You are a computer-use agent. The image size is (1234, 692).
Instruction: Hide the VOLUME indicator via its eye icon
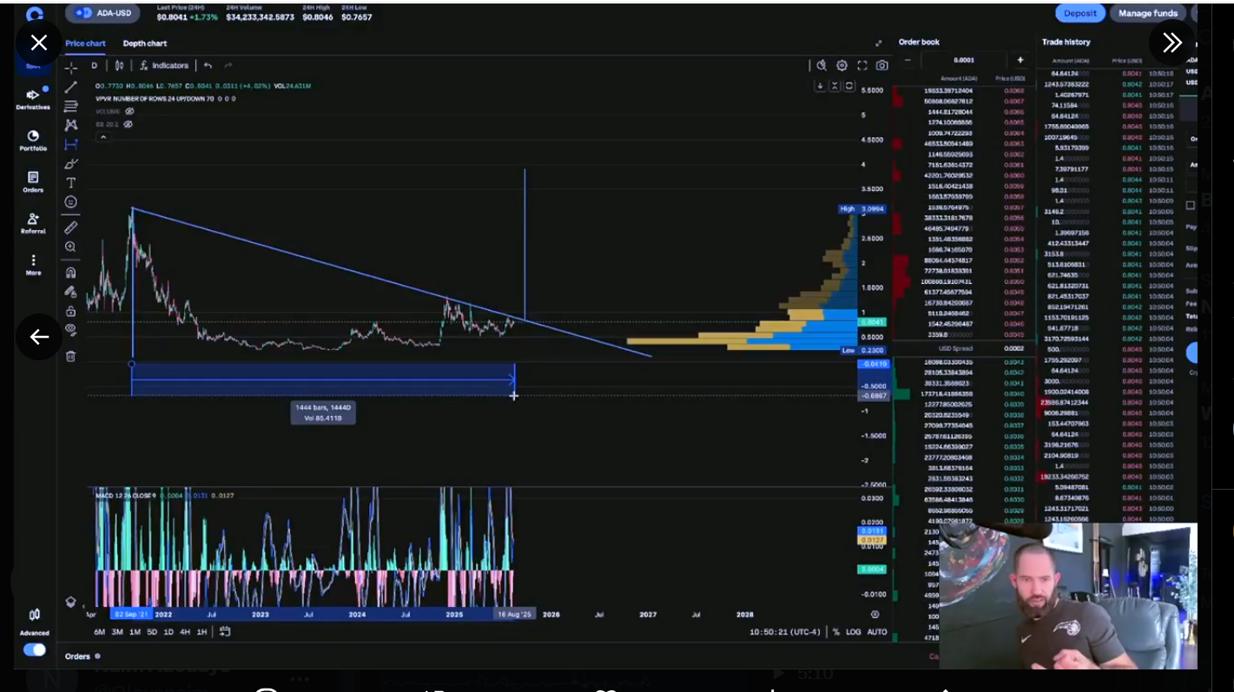pos(129,111)
